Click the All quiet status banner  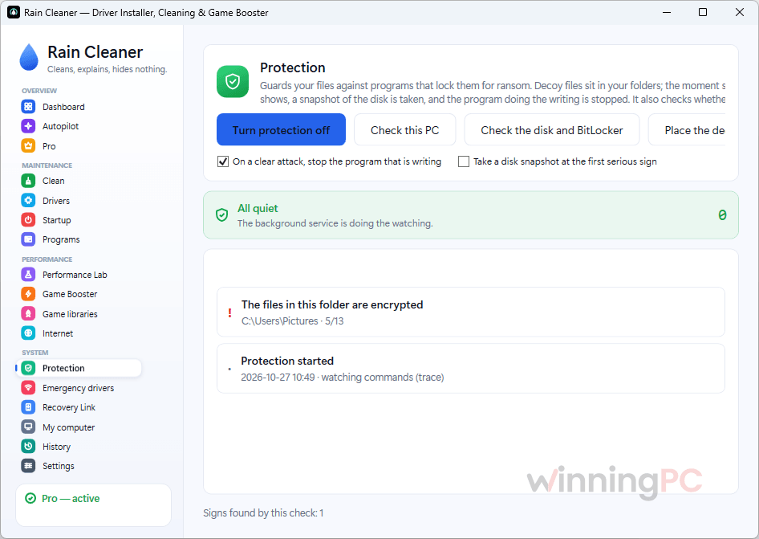point(470,215)
